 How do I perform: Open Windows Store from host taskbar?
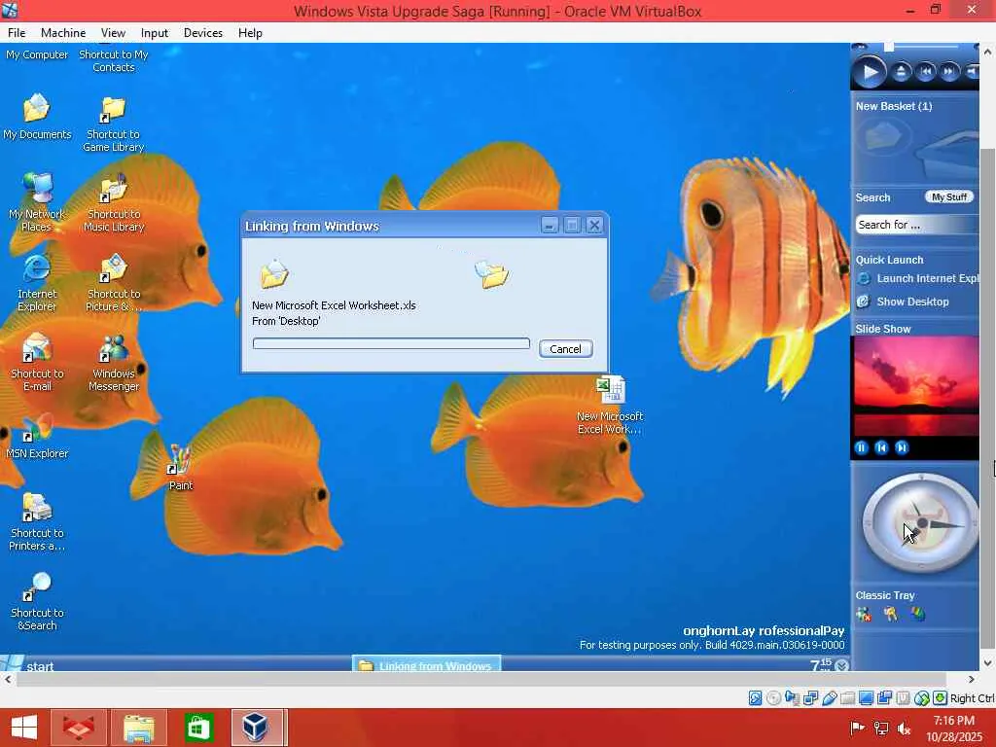pos(198,728)
